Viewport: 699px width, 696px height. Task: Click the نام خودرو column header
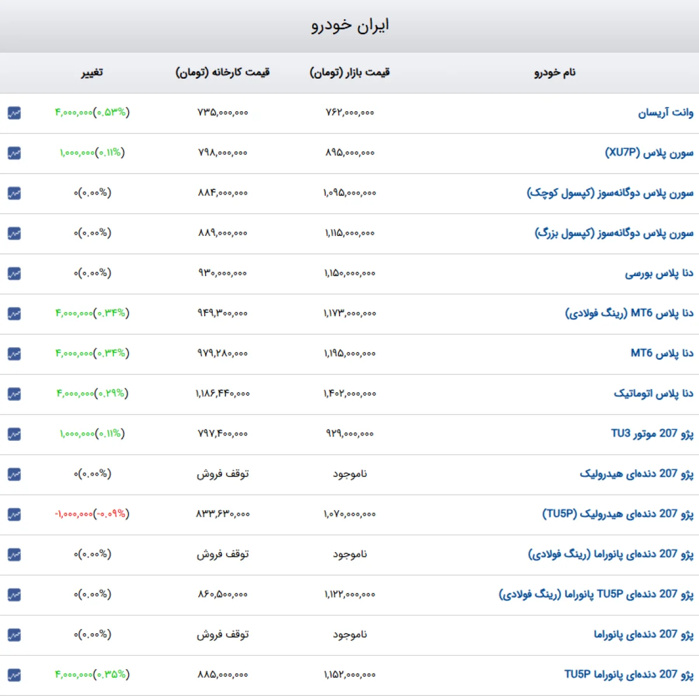553,73
